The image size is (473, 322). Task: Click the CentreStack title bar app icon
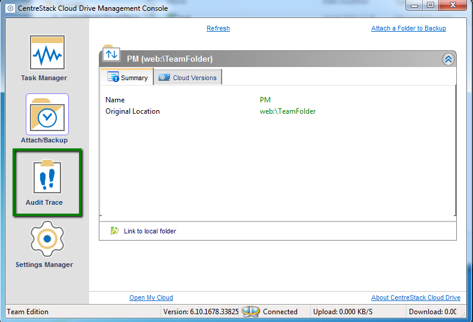(x=10, y=8)
